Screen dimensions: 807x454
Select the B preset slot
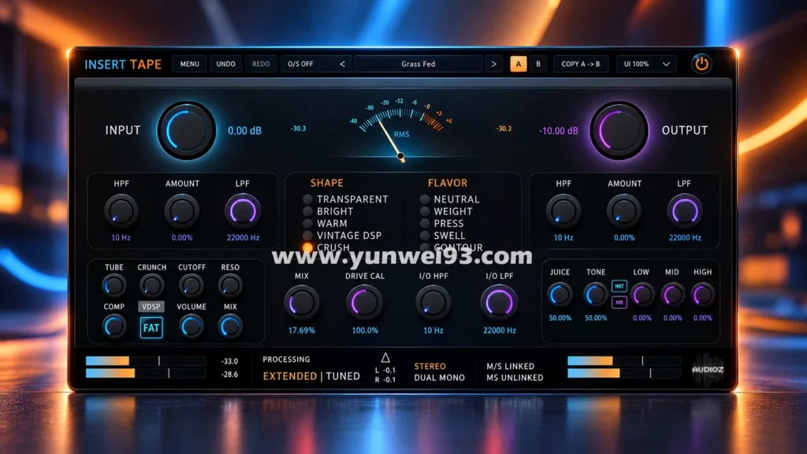538,64
